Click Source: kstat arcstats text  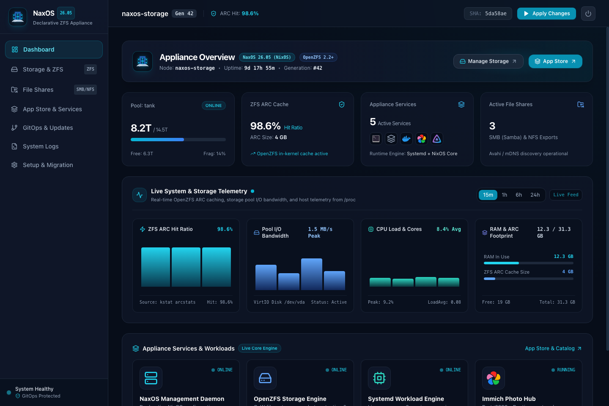coord(167,302)
